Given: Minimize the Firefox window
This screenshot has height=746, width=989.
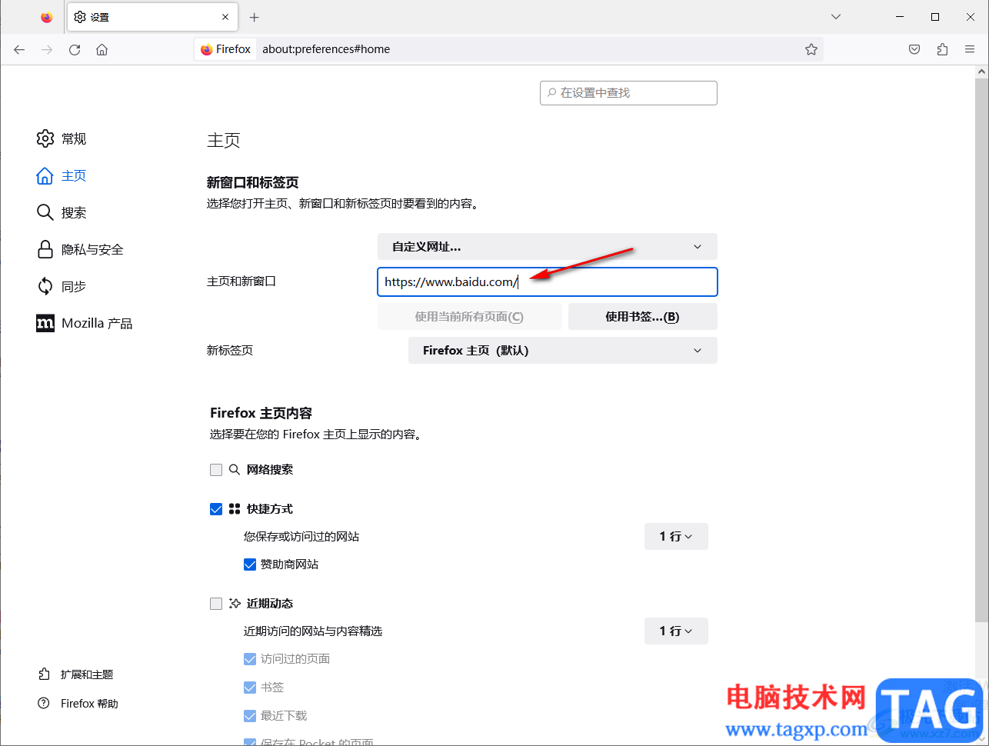Looking at the screenshot, I should 900,17.
